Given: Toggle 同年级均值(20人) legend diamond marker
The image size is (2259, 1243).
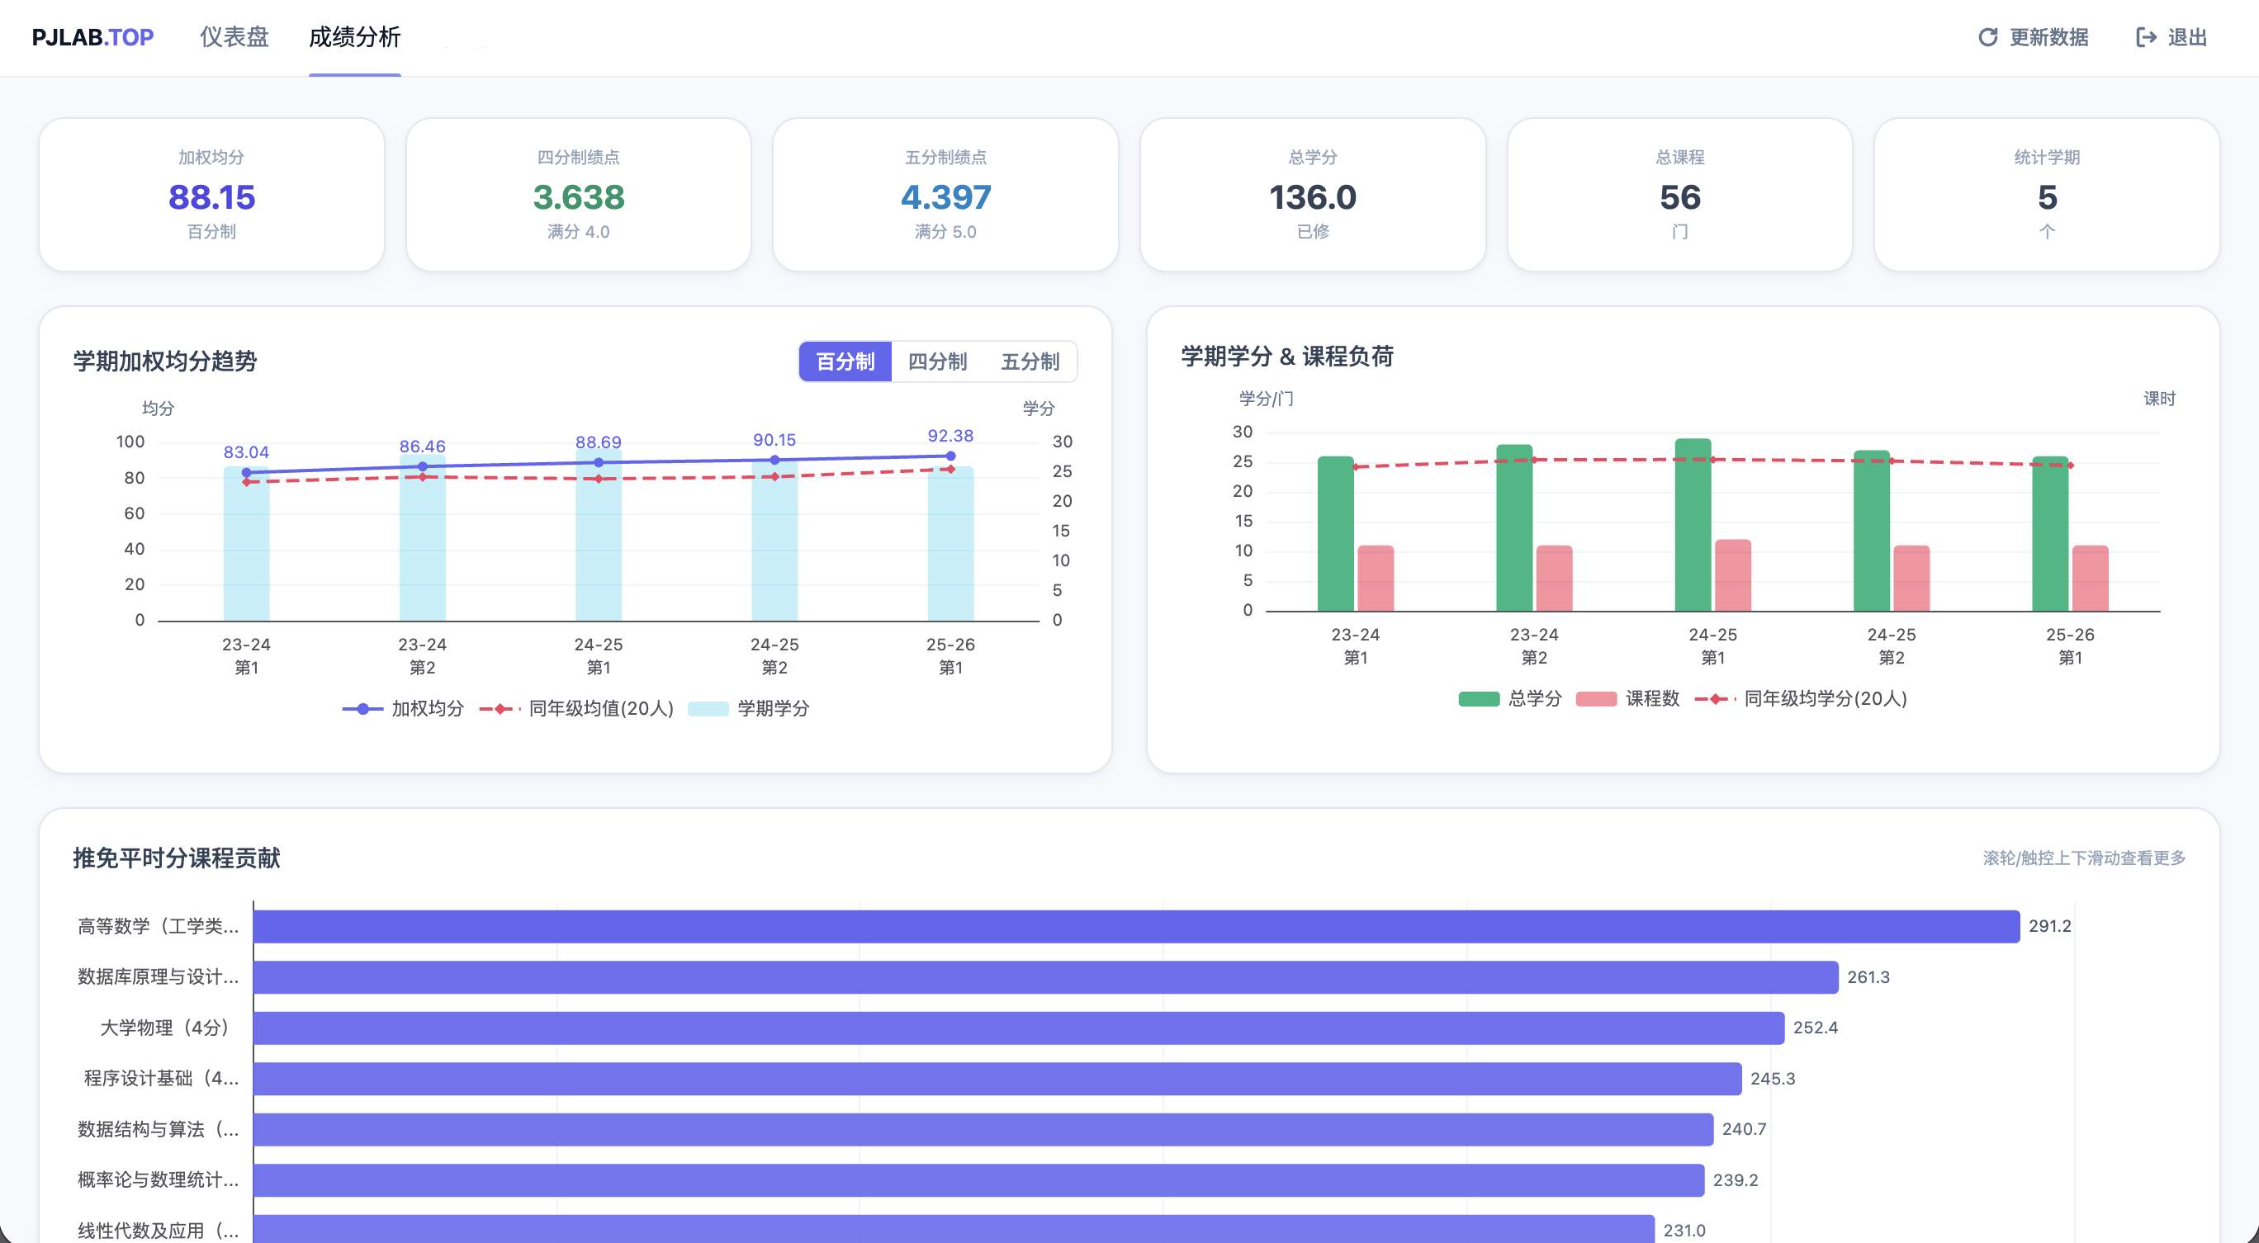Looking at the screenshot, I should click(499, 708).
